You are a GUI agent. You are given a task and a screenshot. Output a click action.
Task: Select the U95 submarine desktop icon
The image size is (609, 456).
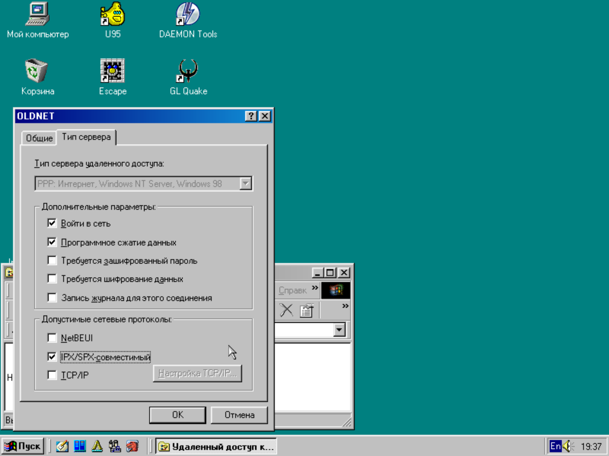tap(112, 15)
